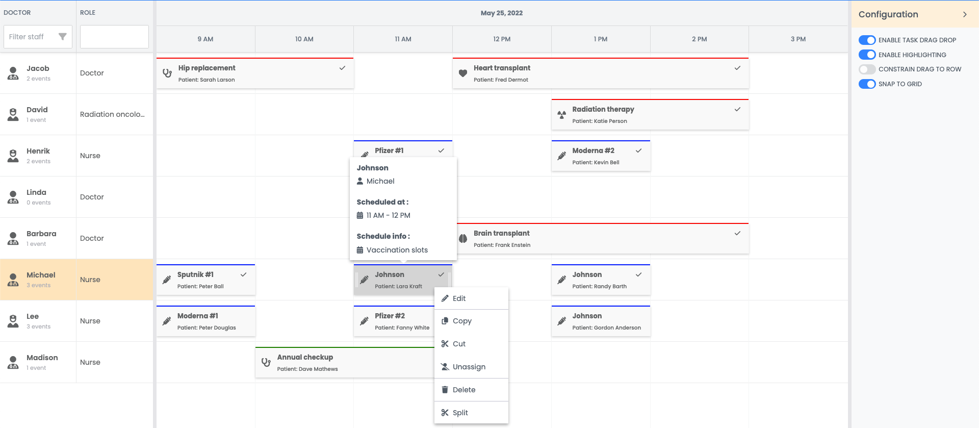This screenshot has width=979, height=428.
Task: Select Split in the context menu
Action: click(471, 413)
